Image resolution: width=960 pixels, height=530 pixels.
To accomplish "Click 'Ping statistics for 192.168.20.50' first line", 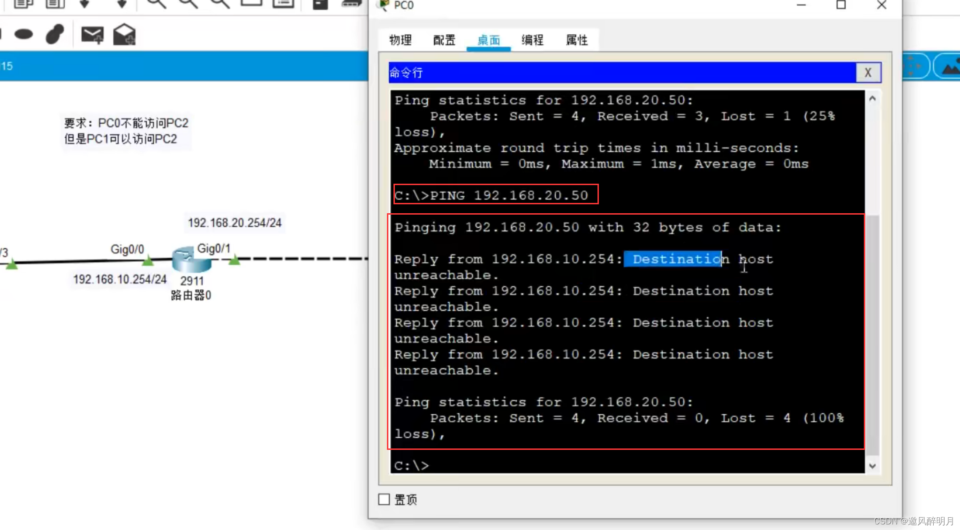I will [544, 100].
